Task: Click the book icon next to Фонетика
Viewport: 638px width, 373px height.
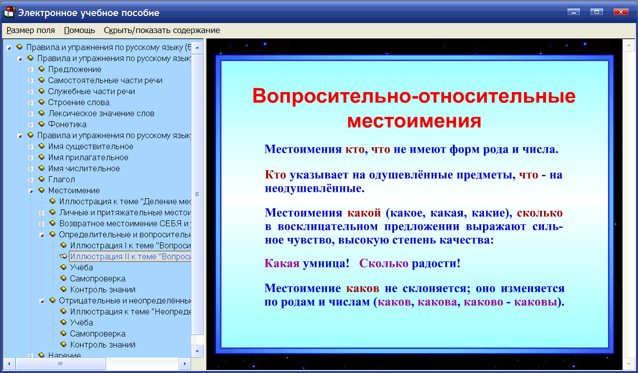Action: tap(40, 124)
